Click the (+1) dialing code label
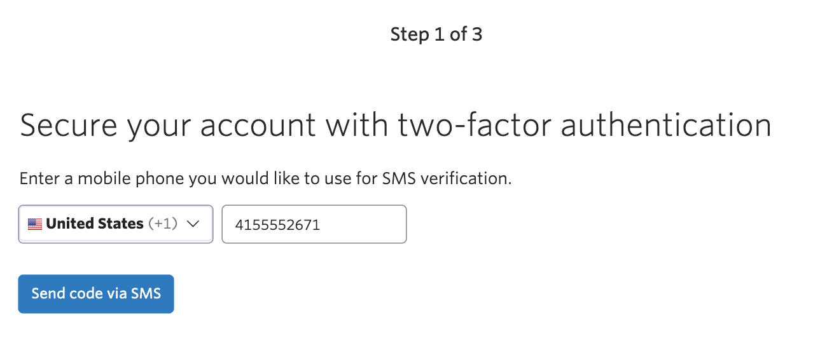 click(x=163, y=224)
